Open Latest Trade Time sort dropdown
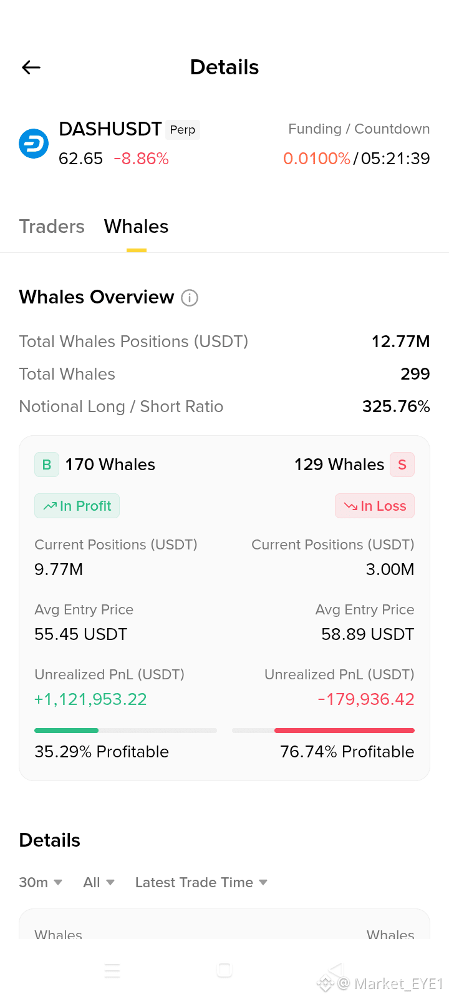449x999 pixels. (201, 882)
